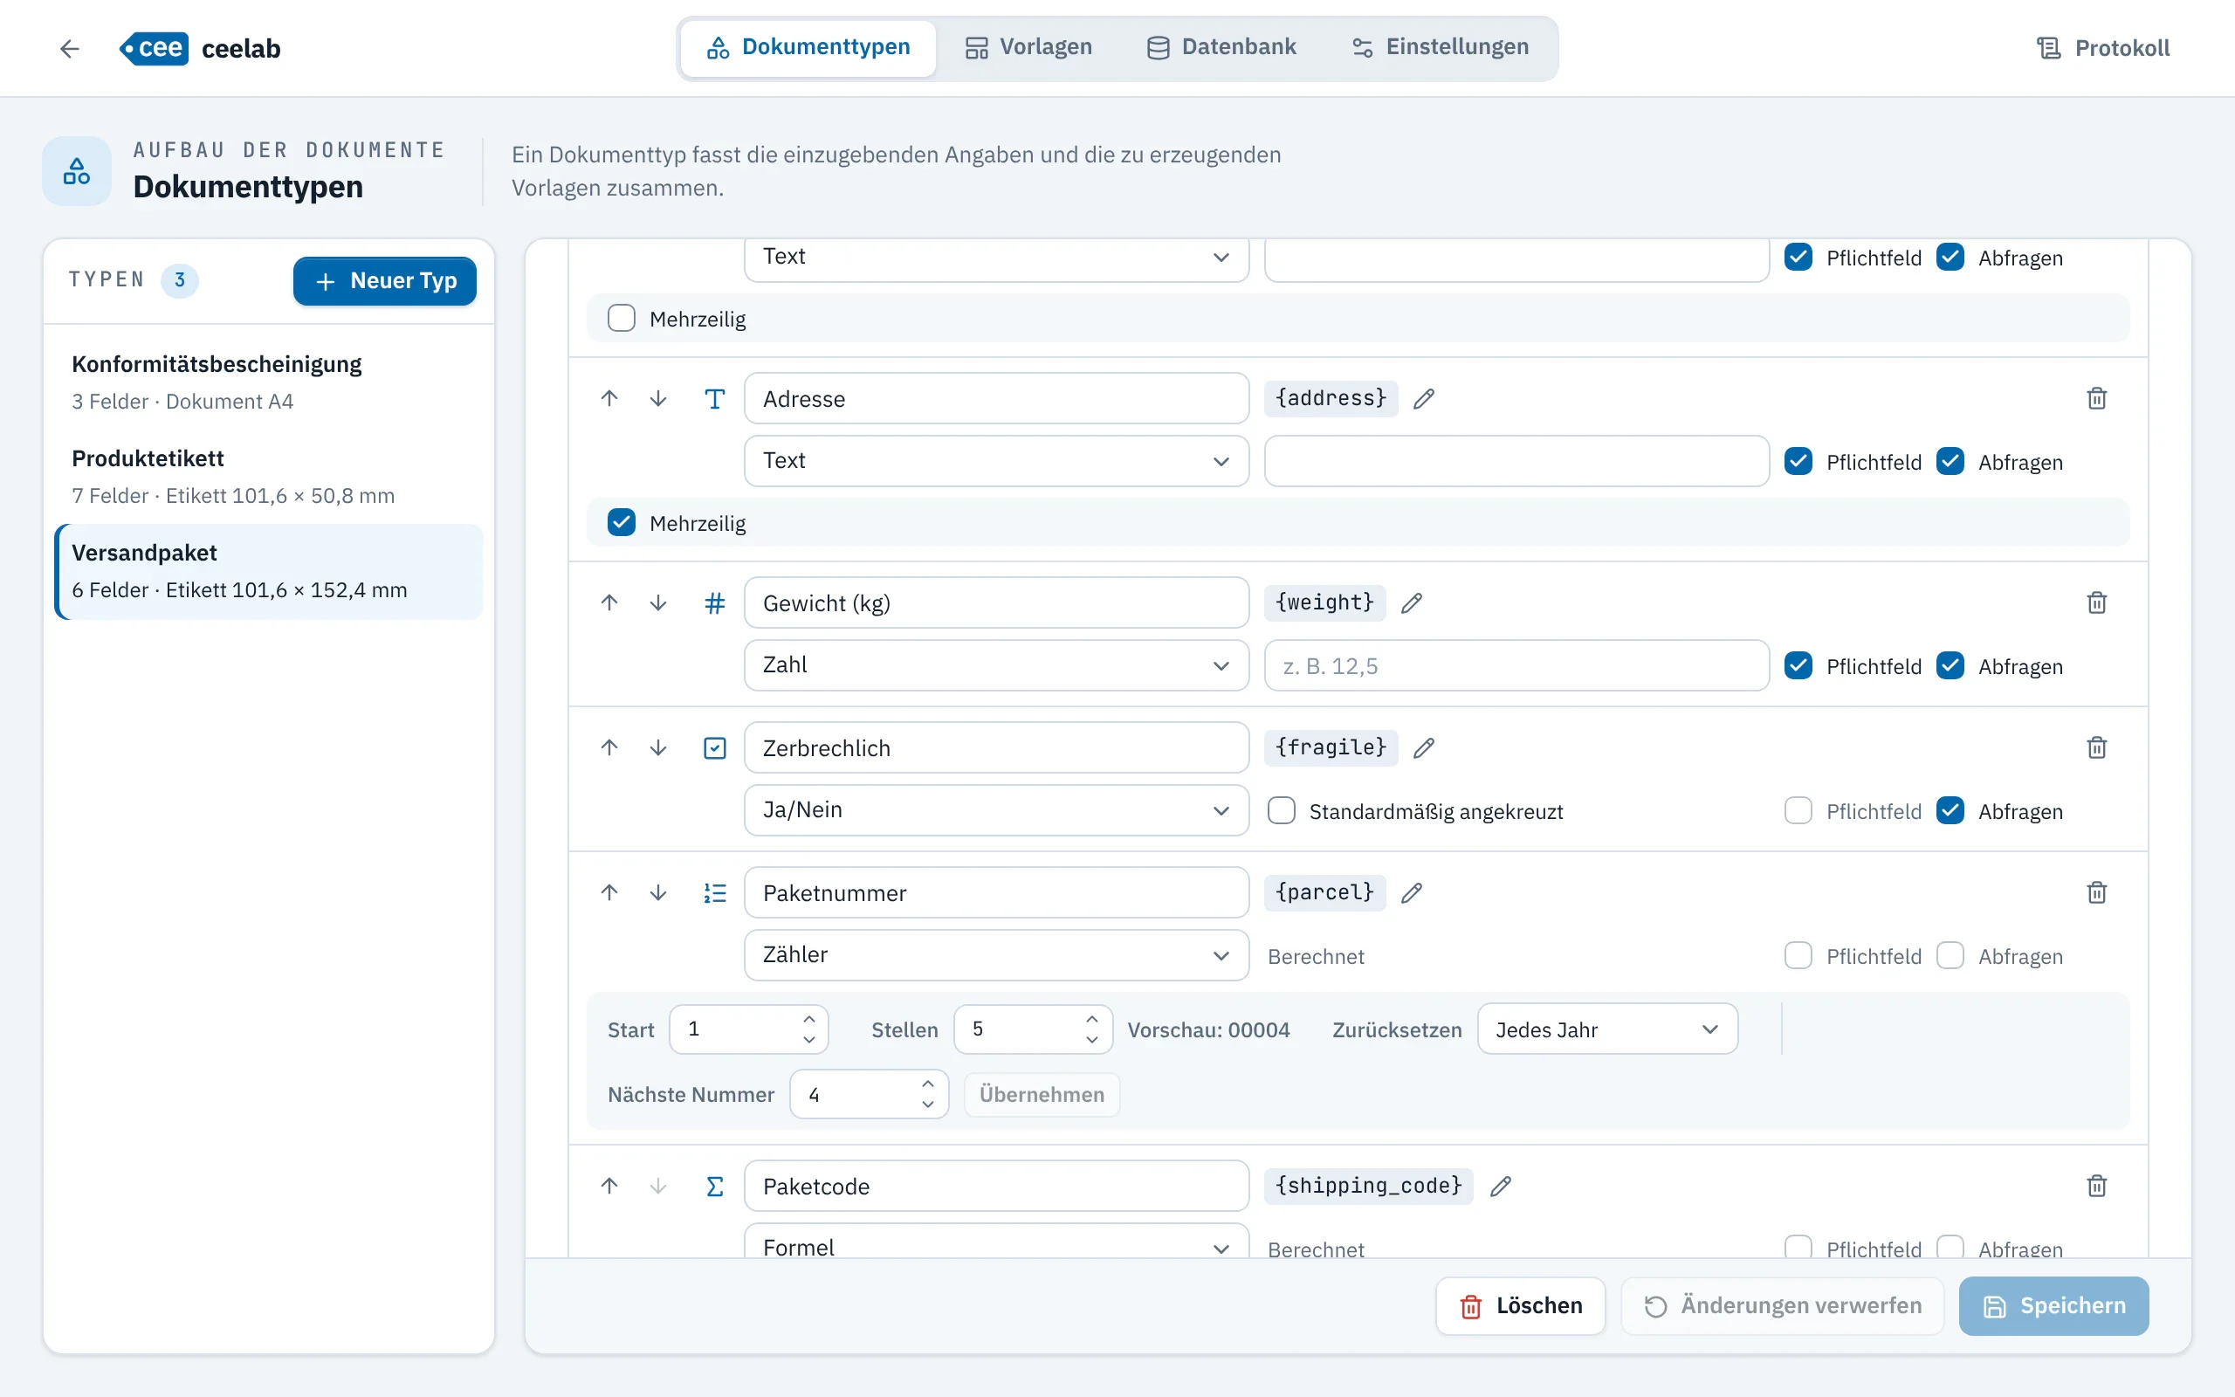
Task: Expand the Ja/Nein type dropdown
Action: [995, 810]
